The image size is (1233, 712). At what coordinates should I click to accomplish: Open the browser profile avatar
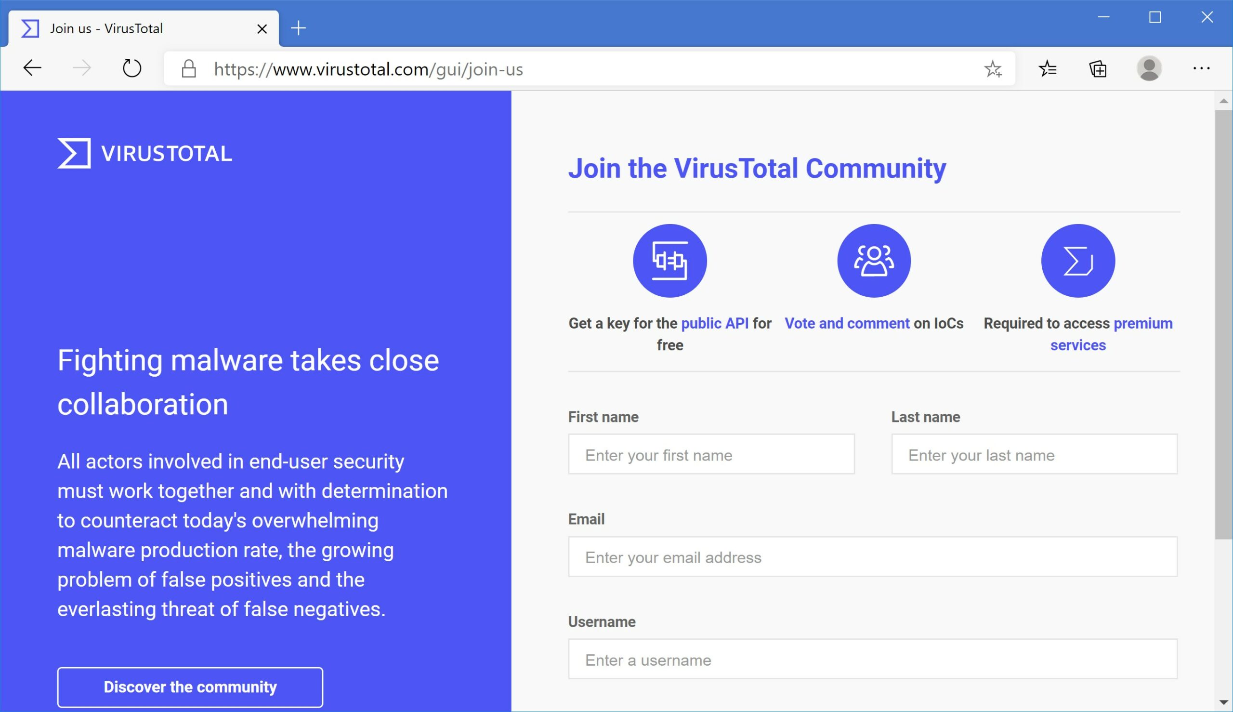1148,68
